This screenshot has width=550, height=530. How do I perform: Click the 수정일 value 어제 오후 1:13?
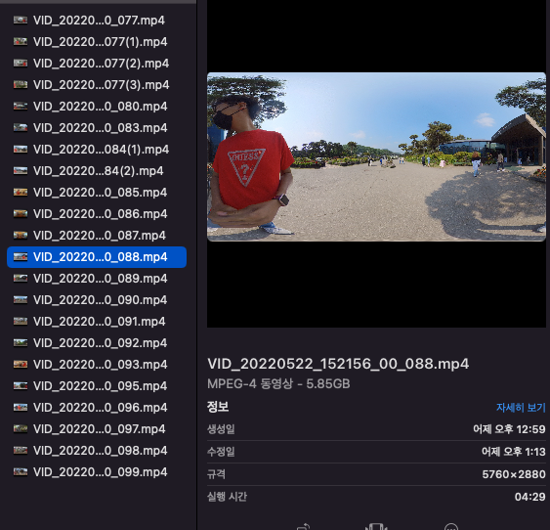(x=514, y=452)
